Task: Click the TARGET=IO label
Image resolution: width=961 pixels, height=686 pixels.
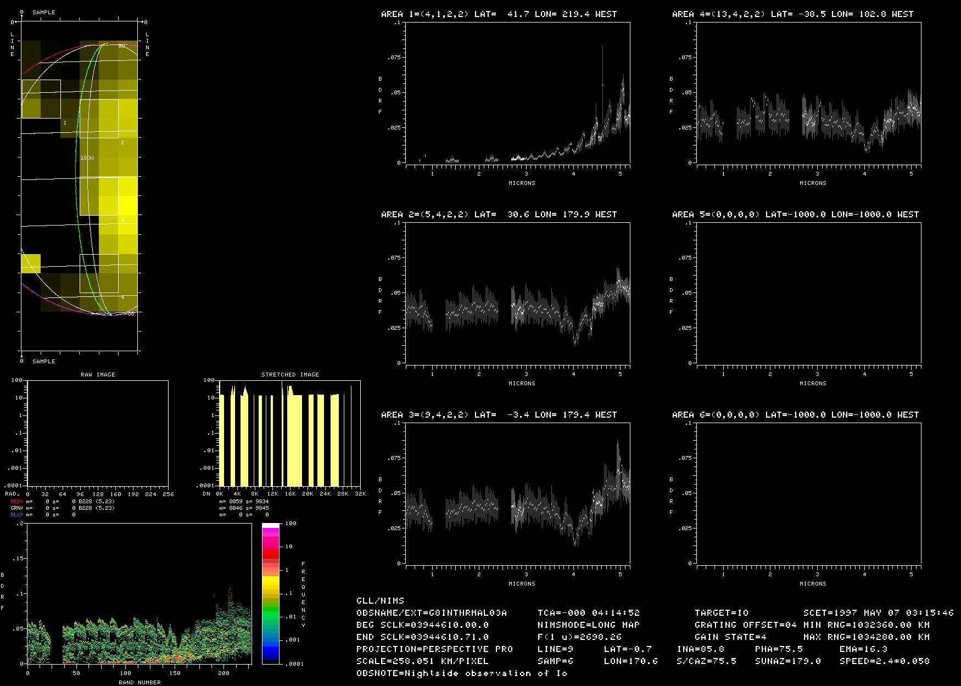Action: 722,613
